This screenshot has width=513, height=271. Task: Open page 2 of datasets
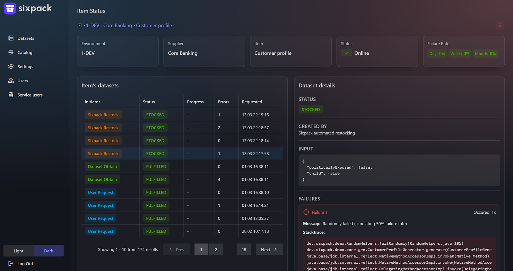click(x=216, y=249)
